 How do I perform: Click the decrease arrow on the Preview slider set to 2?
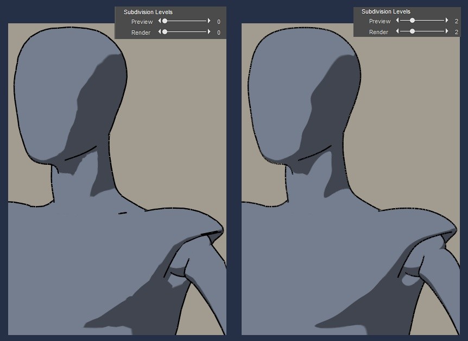[397, 20]
